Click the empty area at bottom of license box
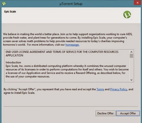 click(x=67, y=80)
